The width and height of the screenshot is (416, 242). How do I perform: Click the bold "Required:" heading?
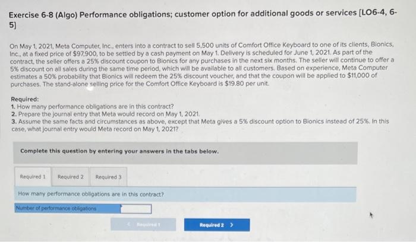coord(24,100)
